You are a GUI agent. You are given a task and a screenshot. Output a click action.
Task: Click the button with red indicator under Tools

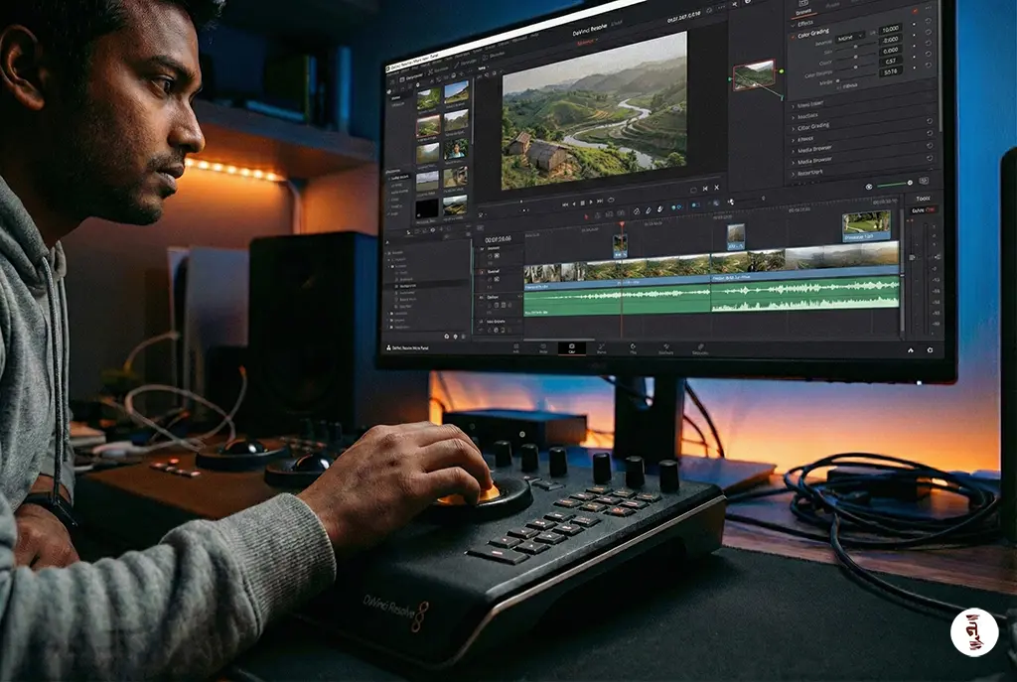coord(924,210)
